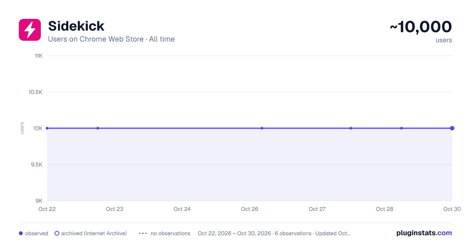Click the Sidekick title heading
The height and width of the screenshot is (247, 471).
coord(76,26)
